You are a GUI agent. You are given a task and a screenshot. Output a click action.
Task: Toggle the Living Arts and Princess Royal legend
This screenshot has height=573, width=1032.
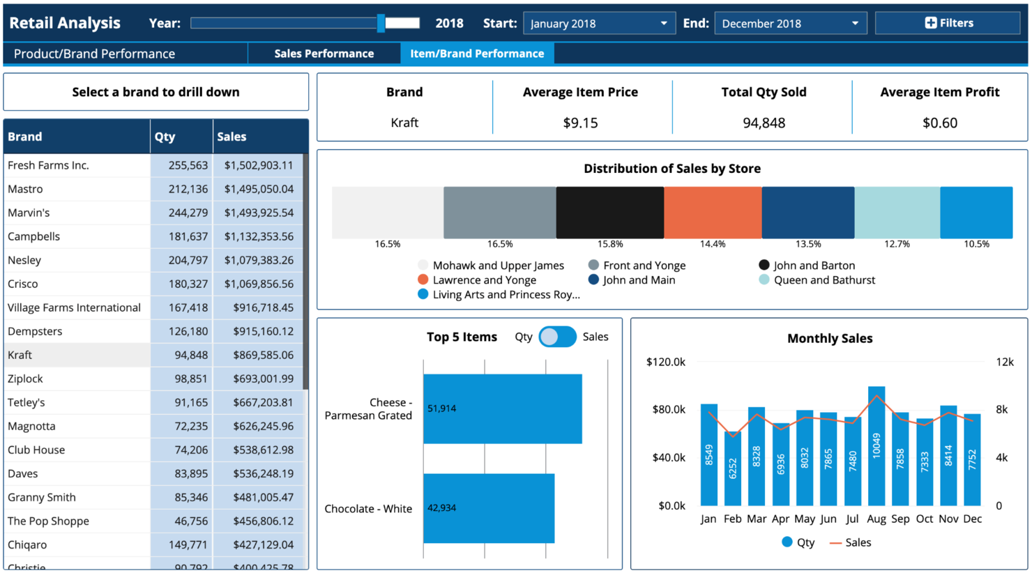(499, 294)
